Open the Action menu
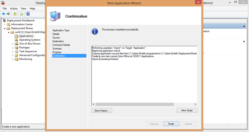The width and height of the screenshot is (249, 132). (14, 8)
